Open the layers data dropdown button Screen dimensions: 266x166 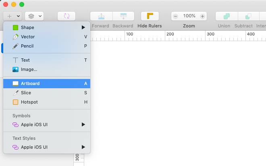coord(34,16)
